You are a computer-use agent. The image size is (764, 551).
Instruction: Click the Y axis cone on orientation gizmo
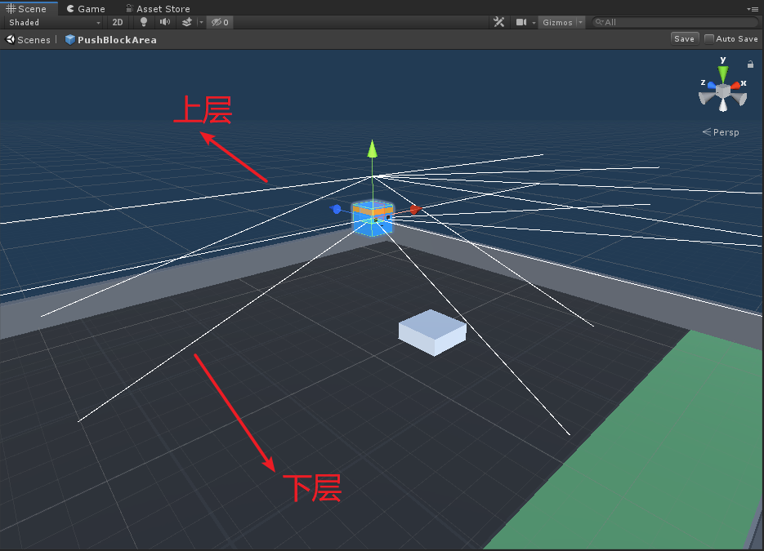coord(723,74)
